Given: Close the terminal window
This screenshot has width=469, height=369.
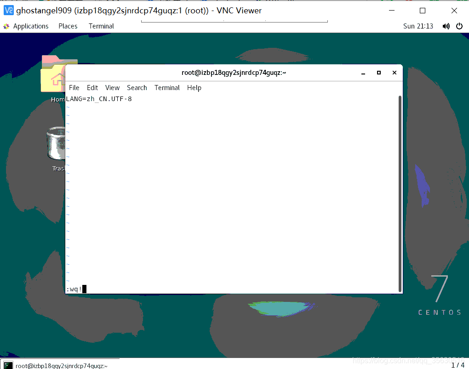Looking at the screenshot, I should (394, 73).
